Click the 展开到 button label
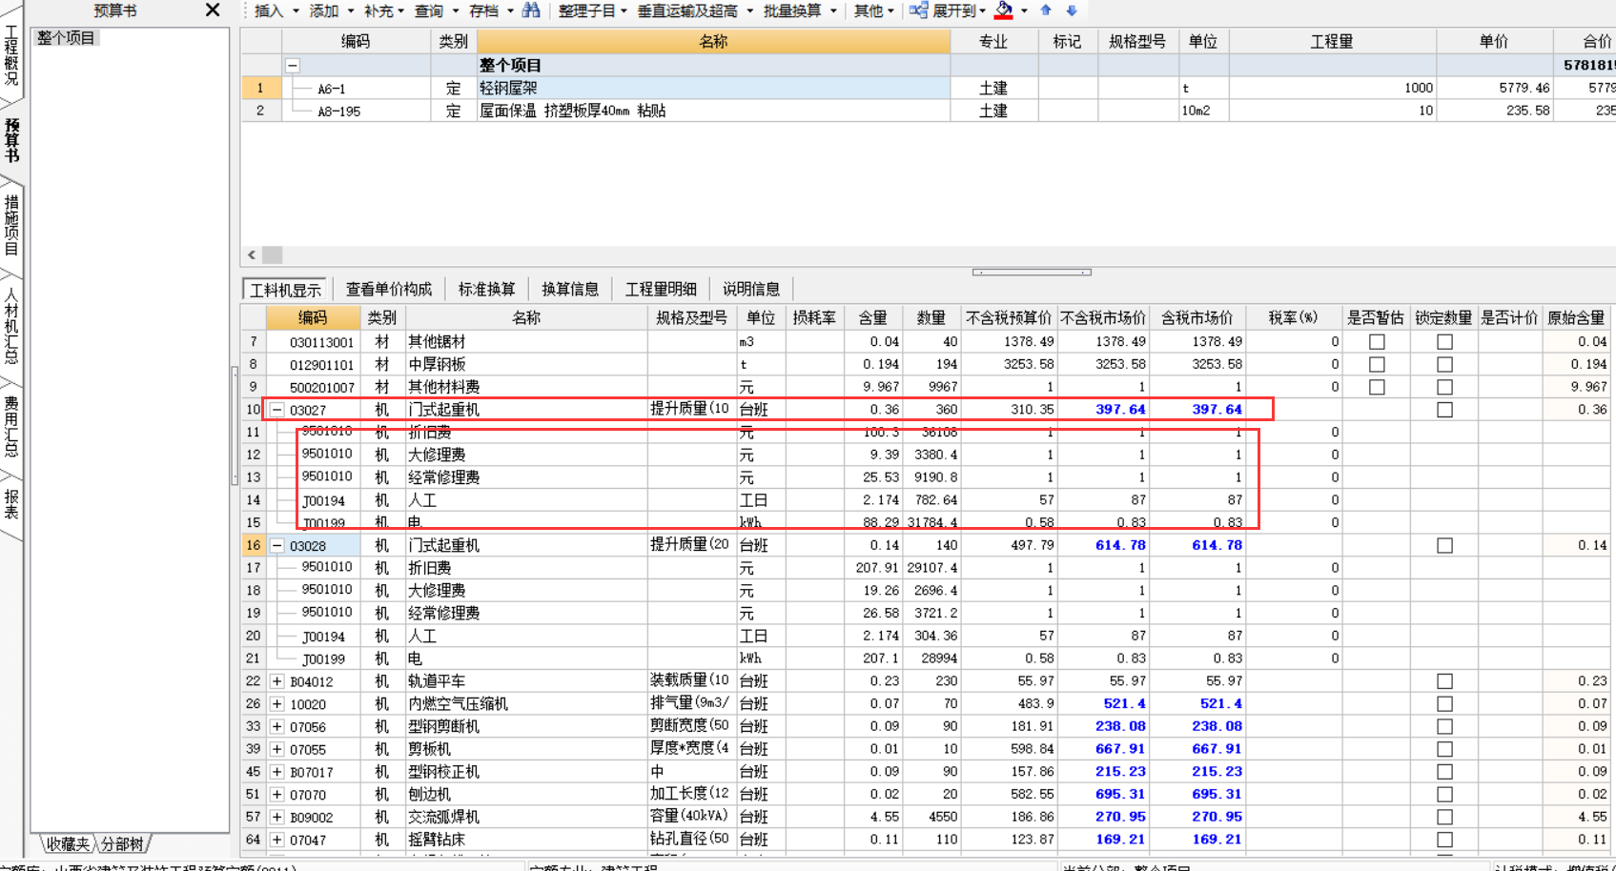1616x871 pixels. (953, 10)
